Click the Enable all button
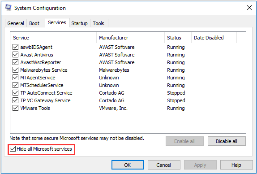The height and width of the screenshot is (174, 257). (x=184, y=141)
